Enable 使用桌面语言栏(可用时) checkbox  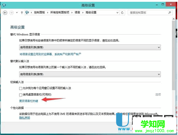click(x=21, y=95)
